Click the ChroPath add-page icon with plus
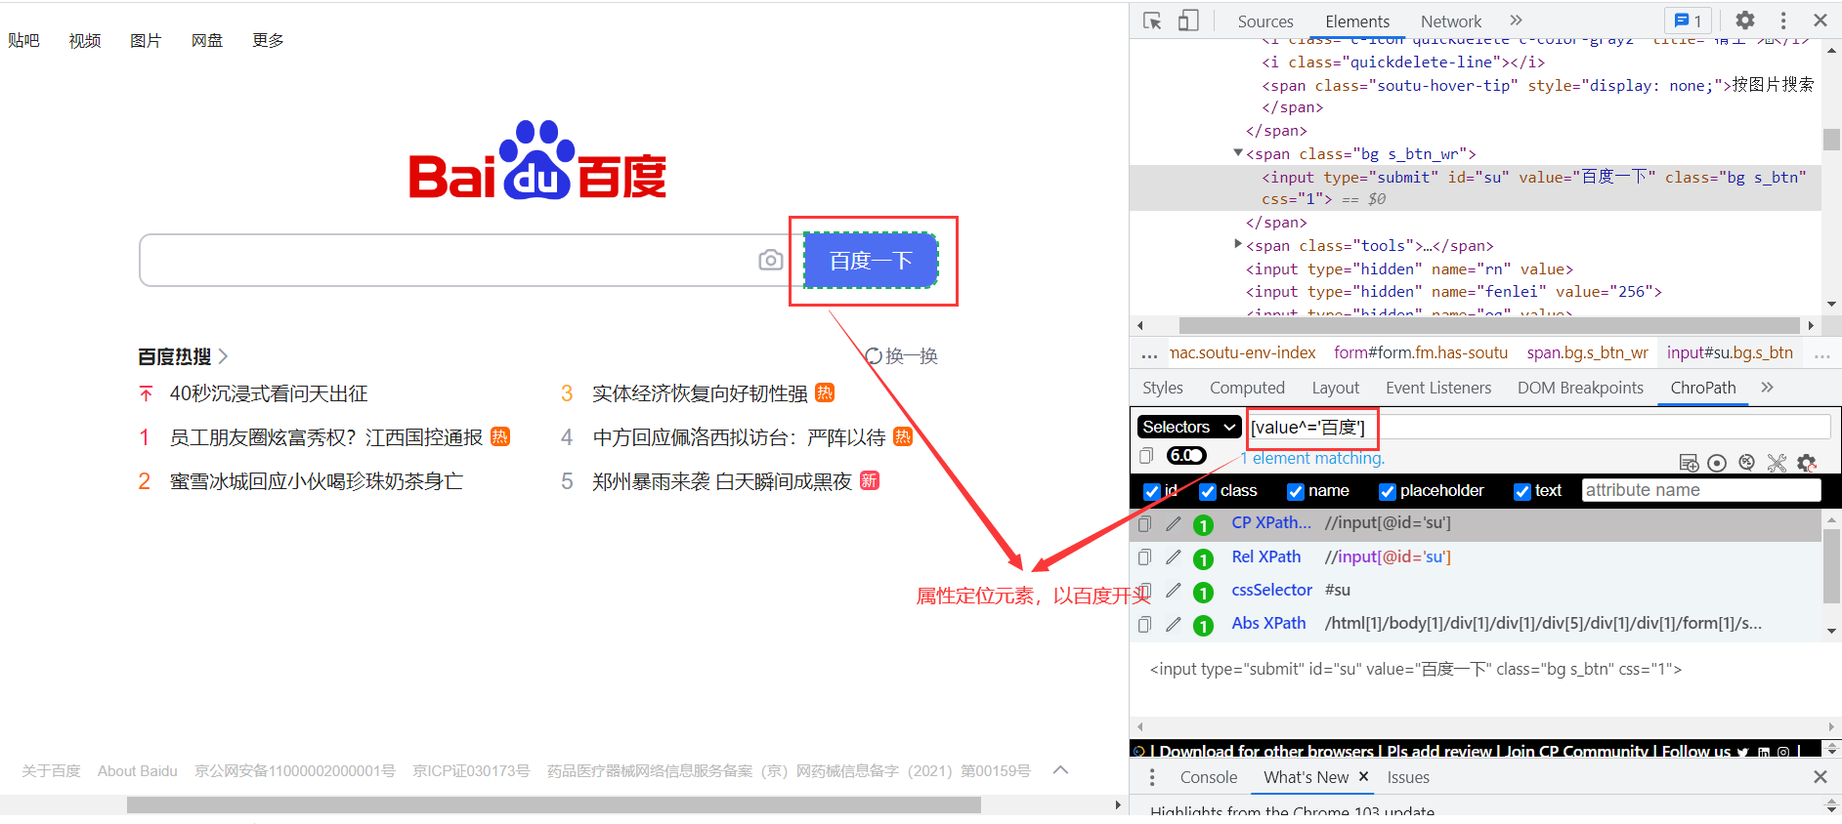 point(1689,463)
